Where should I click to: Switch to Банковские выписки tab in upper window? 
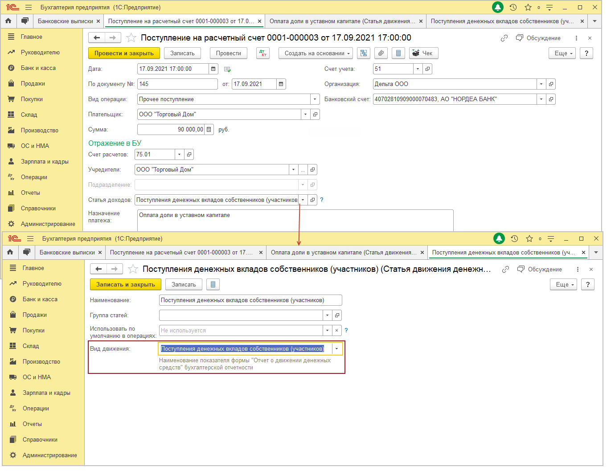(x=65, y=21)
